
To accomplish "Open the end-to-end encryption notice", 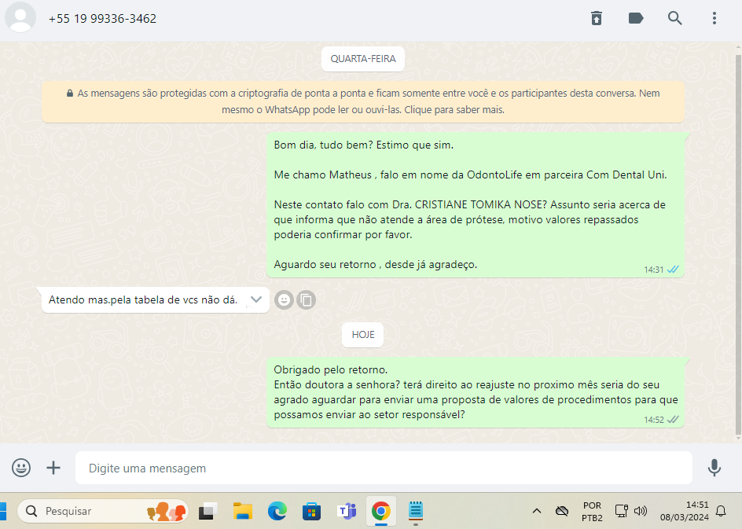I will click(x=363, y=101).
